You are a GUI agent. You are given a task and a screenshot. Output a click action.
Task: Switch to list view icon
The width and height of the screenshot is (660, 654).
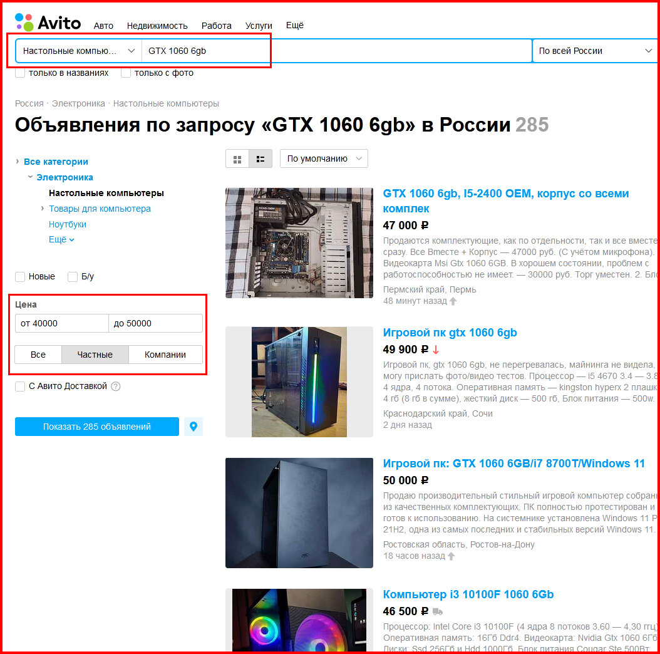pyautogui.click(x=260, y=159)
